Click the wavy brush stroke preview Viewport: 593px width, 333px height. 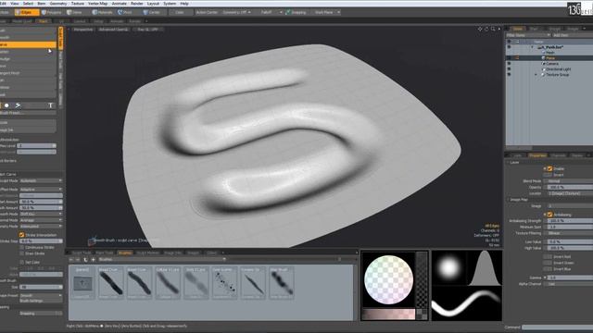point(467,303)
